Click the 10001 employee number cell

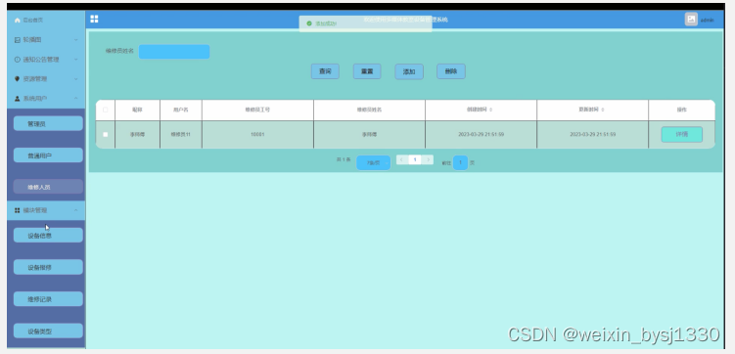(x=257, y=134)
